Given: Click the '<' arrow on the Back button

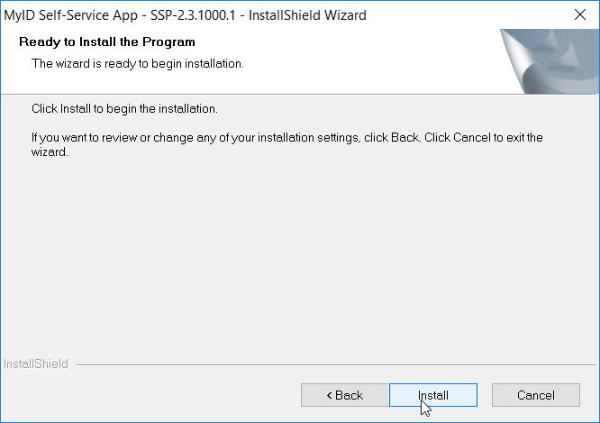Looking at the screenshot, I should point(329,395).
